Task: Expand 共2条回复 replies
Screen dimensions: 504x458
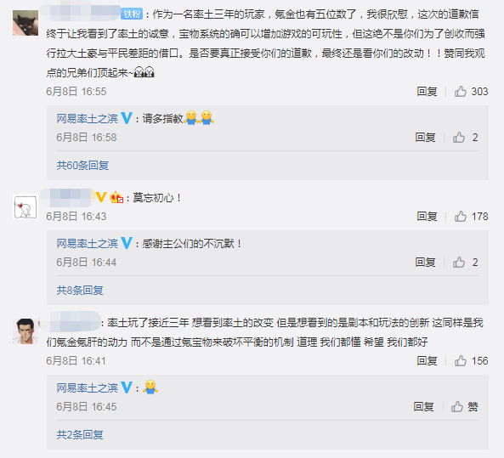Action: (80, 434)
